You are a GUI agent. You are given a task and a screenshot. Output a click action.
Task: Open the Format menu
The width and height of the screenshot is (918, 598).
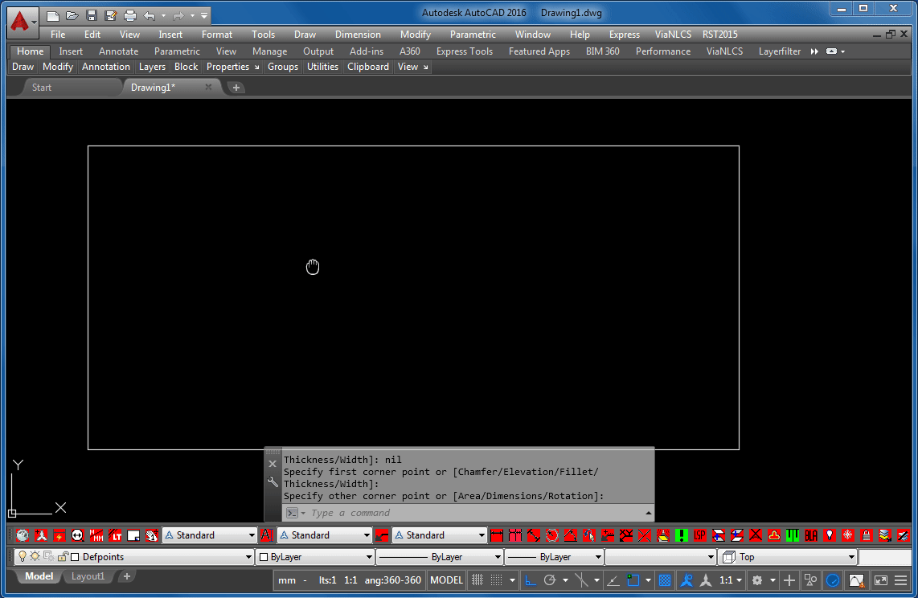[216, 35]
